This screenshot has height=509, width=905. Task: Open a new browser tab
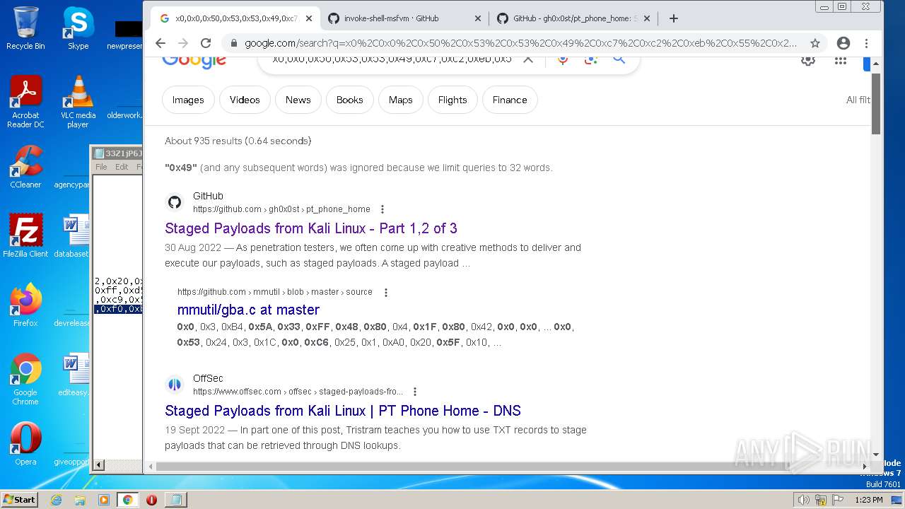673,18
